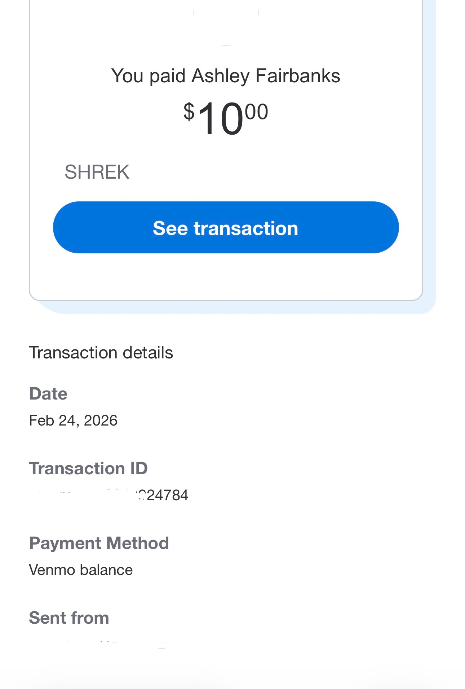Click the Payment Method label
Screen dimensions: 465x689
99,543
